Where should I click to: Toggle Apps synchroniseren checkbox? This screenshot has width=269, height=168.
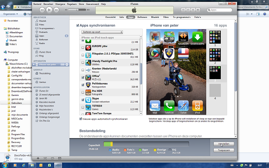(x=78, y=25)
